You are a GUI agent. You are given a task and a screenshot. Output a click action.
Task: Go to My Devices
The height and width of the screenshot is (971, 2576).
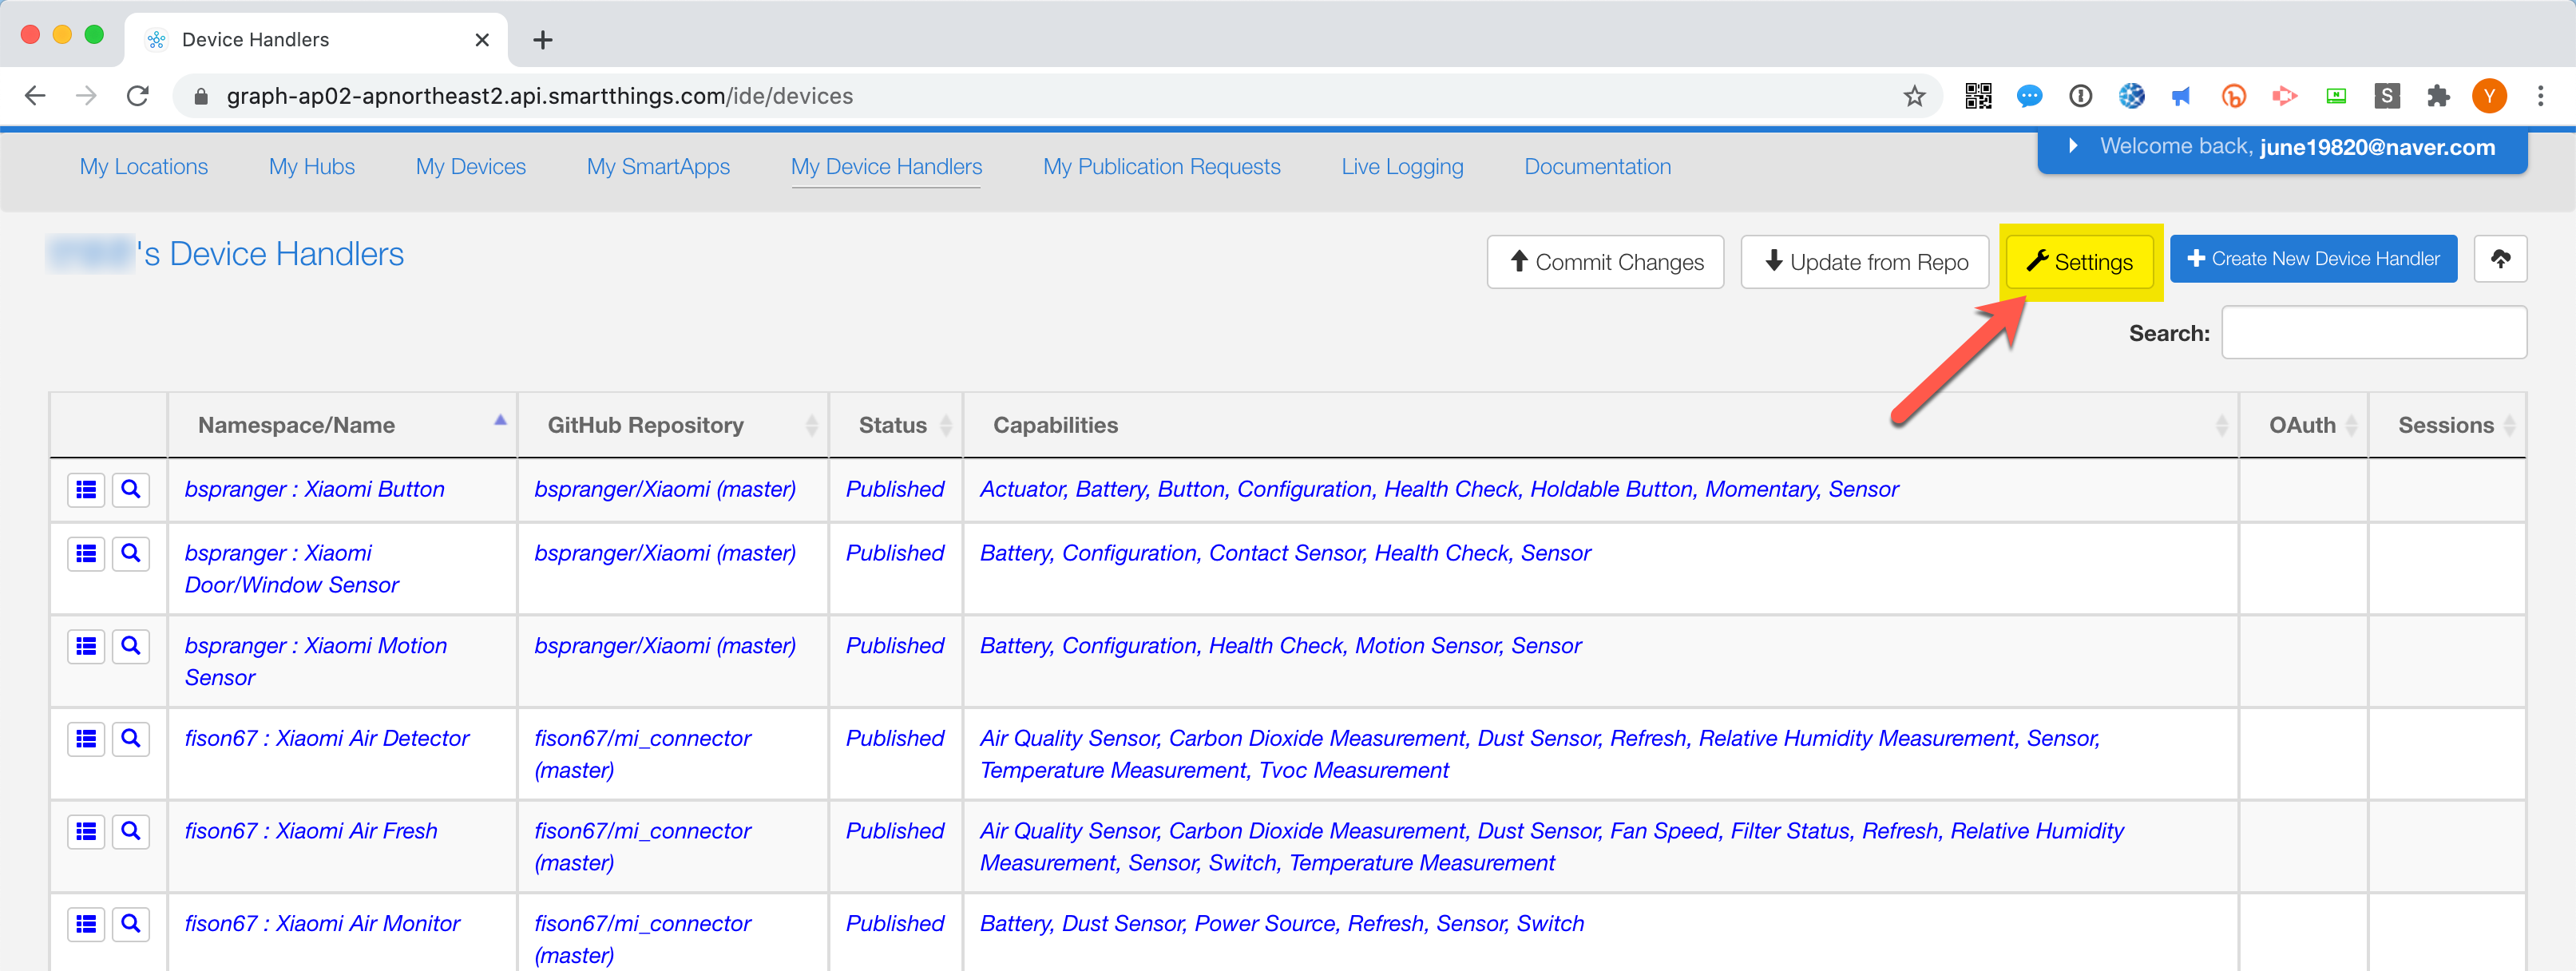(x=471, y=167)
